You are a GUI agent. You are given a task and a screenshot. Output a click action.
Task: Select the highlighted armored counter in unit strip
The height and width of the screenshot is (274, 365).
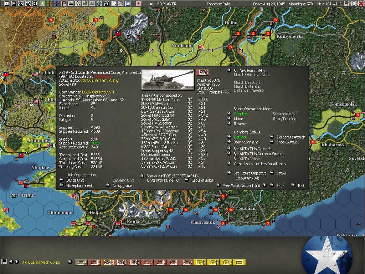tap(107, 263)
